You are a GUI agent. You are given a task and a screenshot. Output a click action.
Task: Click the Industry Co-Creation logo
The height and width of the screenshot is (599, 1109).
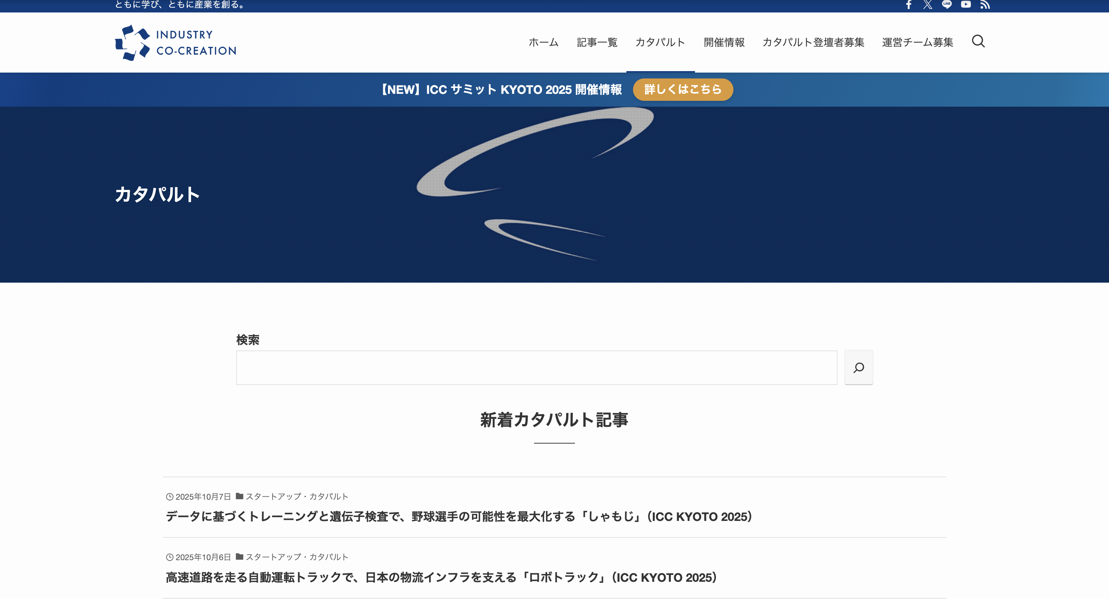pyautogui.click(x=176, y=43)
